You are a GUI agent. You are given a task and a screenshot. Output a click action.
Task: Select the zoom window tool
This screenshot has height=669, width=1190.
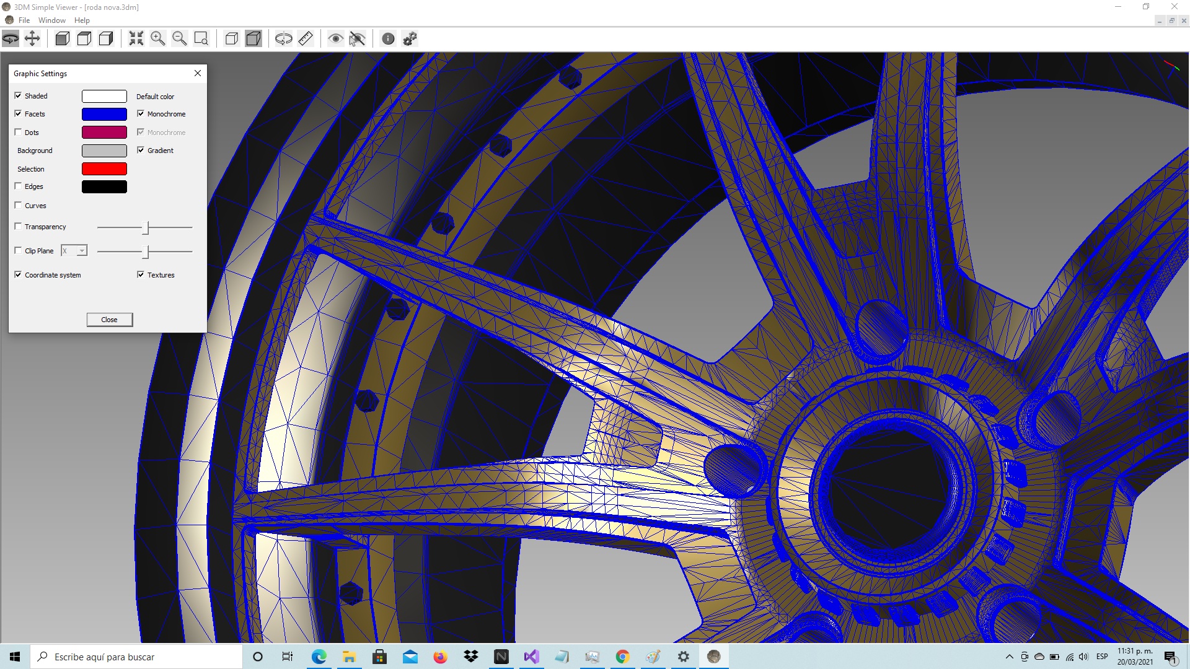click(x=201, y=38)
